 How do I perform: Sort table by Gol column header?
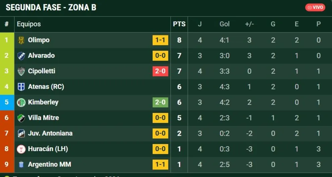pos(225,24)
